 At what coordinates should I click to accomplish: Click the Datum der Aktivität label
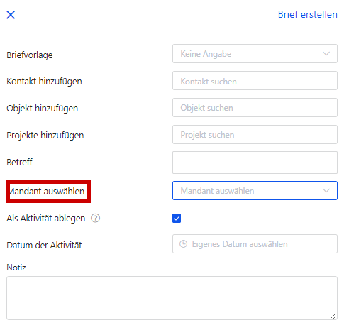(44, 246)
